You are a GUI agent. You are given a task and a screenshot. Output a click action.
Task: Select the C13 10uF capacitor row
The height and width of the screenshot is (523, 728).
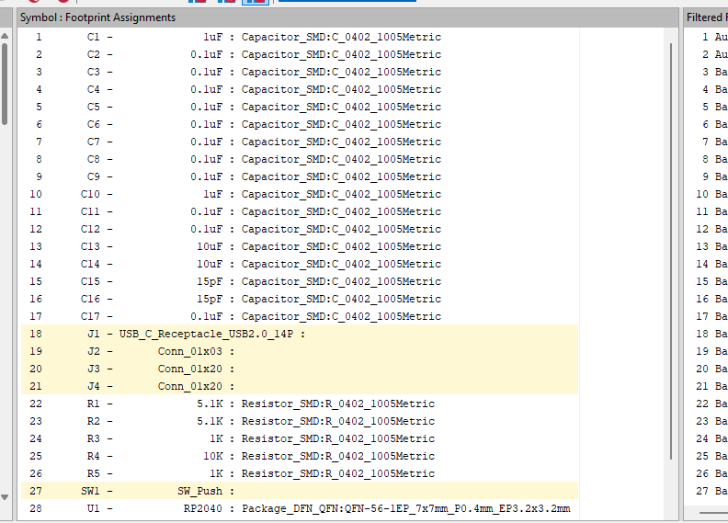276,246
